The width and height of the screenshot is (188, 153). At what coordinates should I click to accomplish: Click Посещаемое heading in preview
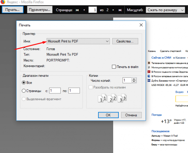[x=160, y=131]
